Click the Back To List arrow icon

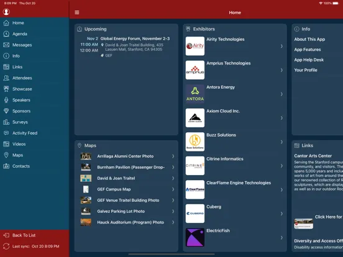click(x=6, y=235)
